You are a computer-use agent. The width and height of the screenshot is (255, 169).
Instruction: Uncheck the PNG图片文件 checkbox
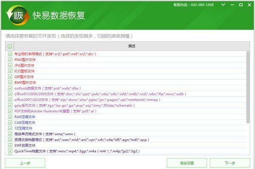[x=10, y=60]
